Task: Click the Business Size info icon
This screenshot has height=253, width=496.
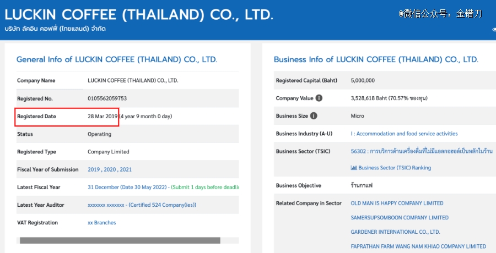Action: click(x=314, y=116)
